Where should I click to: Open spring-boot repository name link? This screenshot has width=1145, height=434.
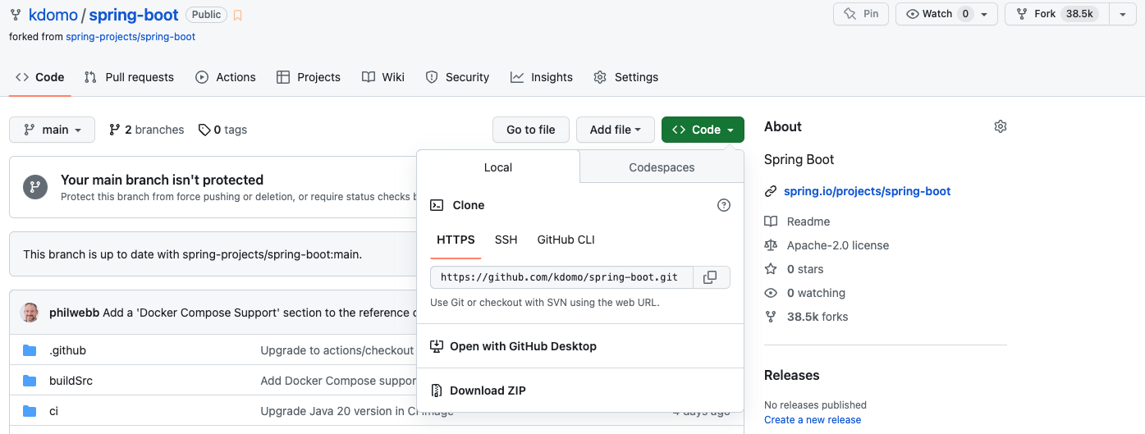coord(134,15)
